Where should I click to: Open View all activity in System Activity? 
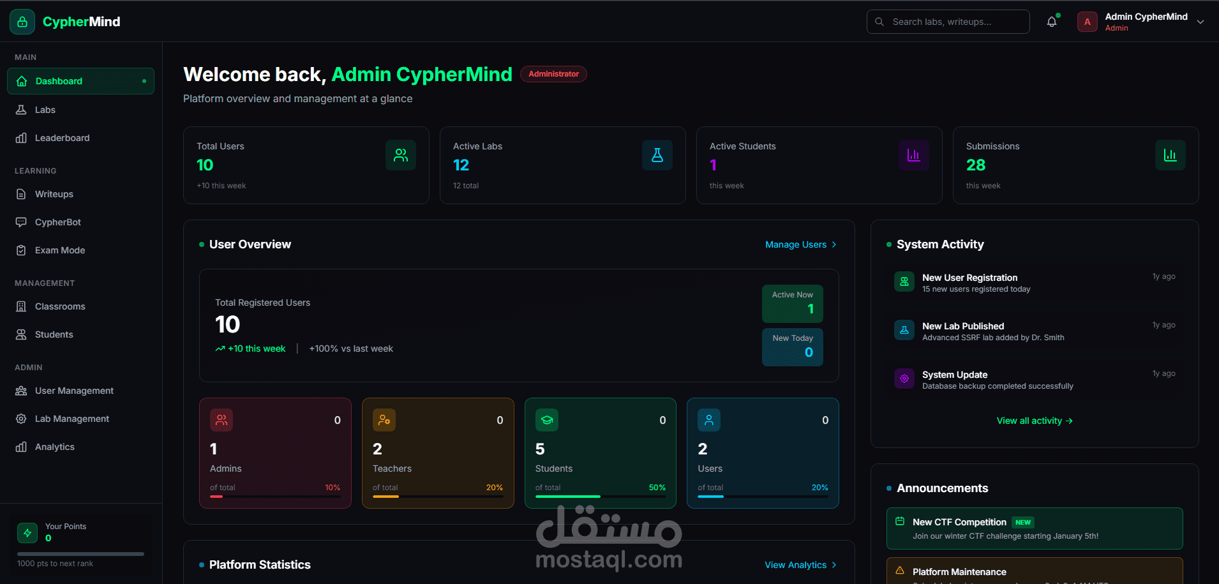[1033, 421]
